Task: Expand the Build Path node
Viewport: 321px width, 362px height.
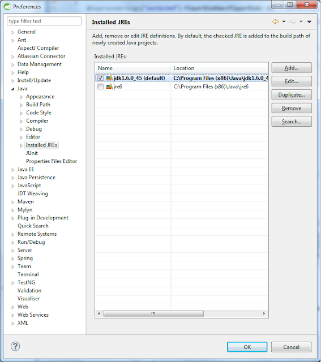Action: [22, 105]
